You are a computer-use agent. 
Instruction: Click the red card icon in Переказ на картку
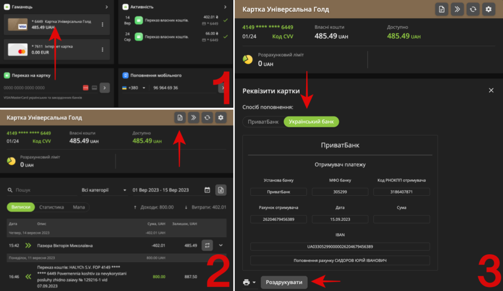(x=85, y=88)
